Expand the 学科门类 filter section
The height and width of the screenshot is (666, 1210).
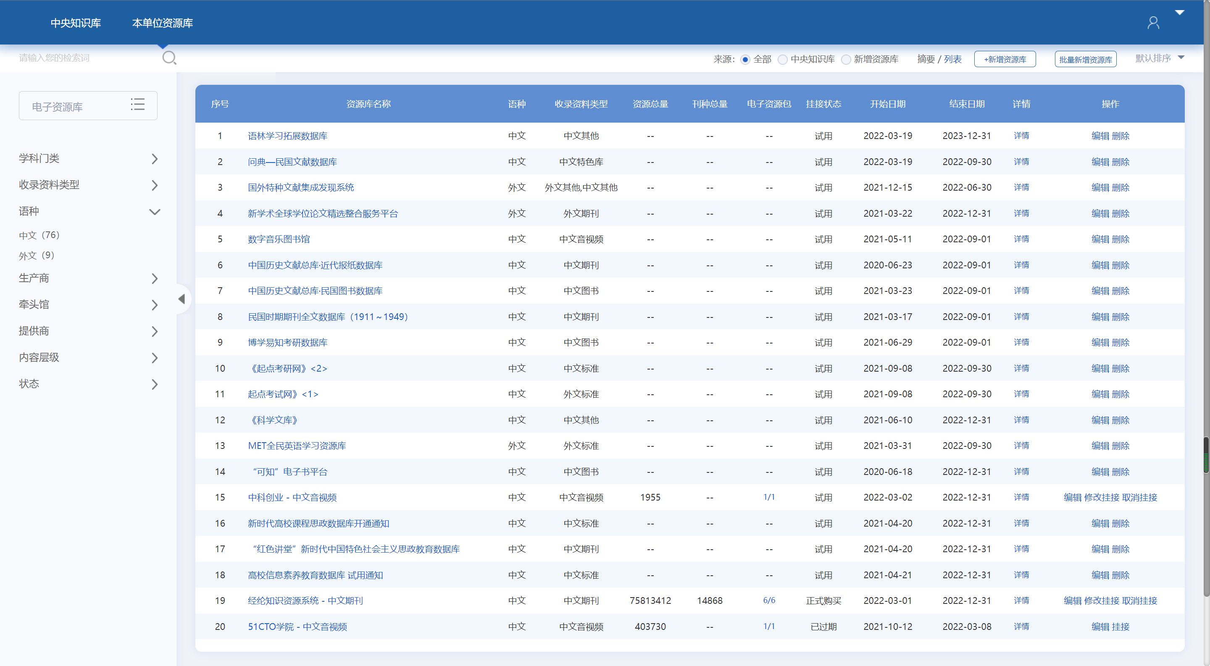click(155, 159)
